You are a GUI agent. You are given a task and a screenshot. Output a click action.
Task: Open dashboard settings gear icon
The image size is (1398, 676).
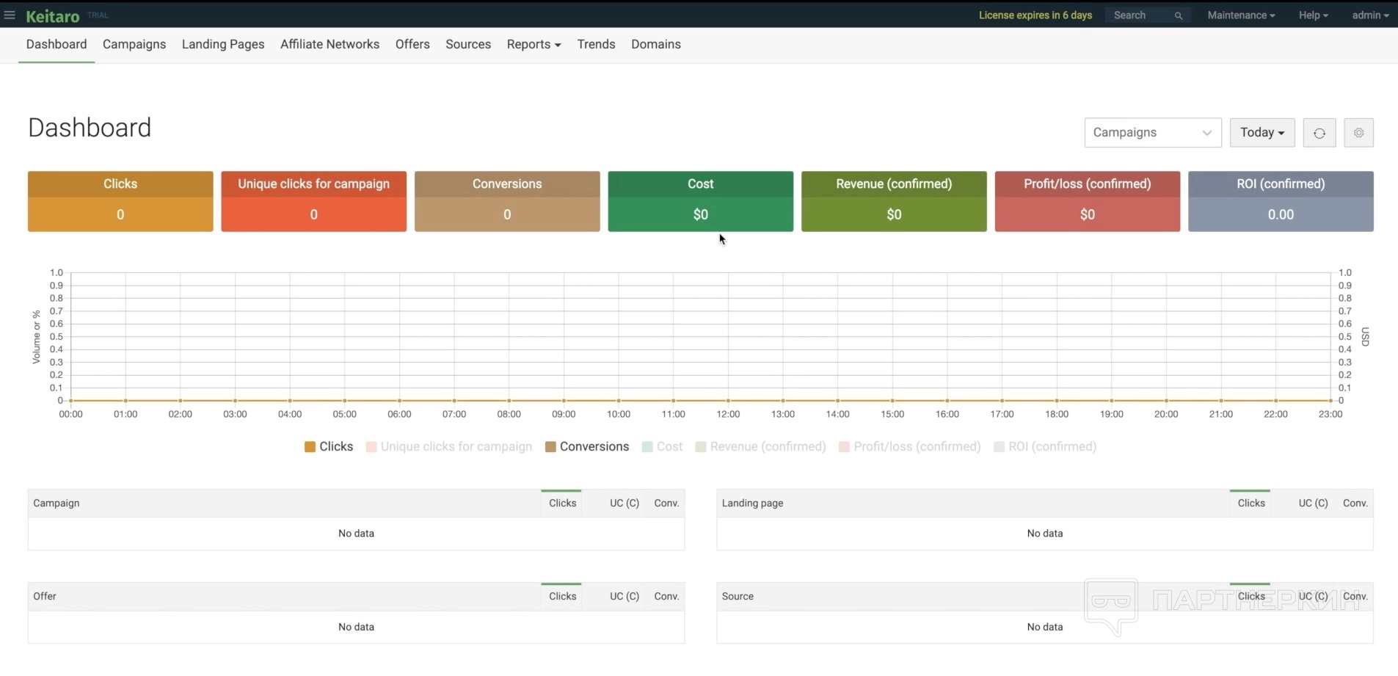coord(1358,133)
